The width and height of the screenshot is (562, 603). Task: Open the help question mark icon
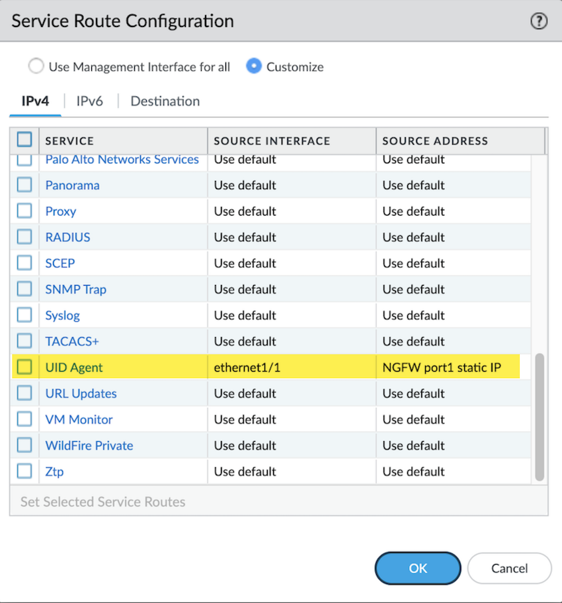(x=539, y=21)
